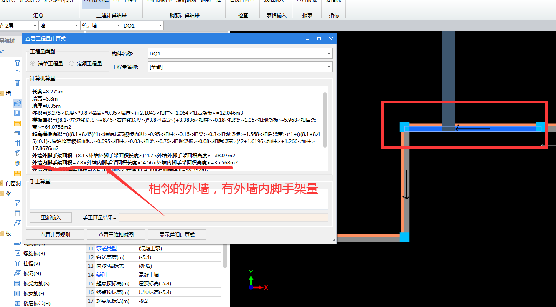Click the puzzle-shaped column icon in tree

[18, 73]
